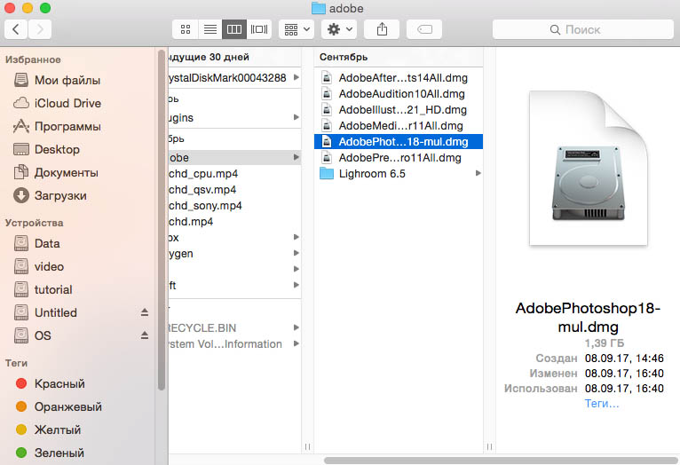Click the edit tags button
Viewport: 680px width, 465px height.
tap(424, 29)
